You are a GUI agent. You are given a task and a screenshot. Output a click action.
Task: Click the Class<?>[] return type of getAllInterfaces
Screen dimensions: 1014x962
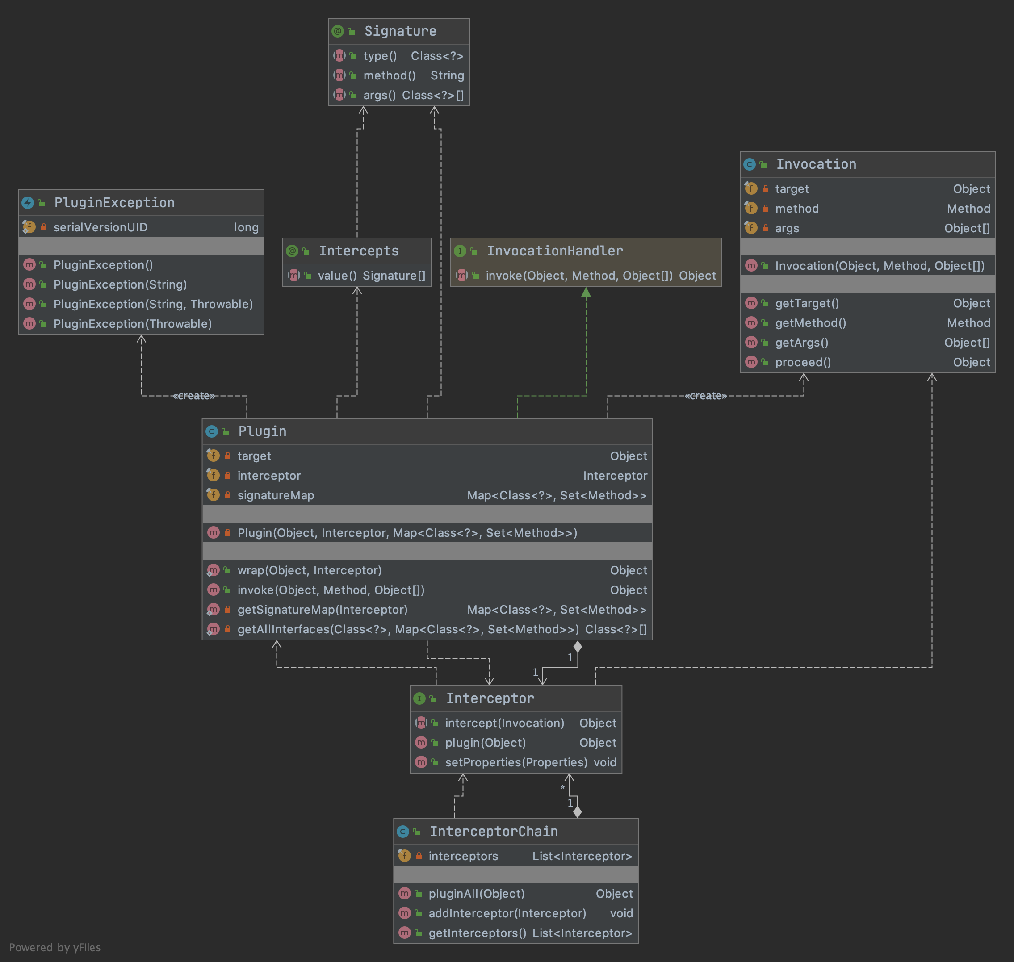[x=616, y=629]
